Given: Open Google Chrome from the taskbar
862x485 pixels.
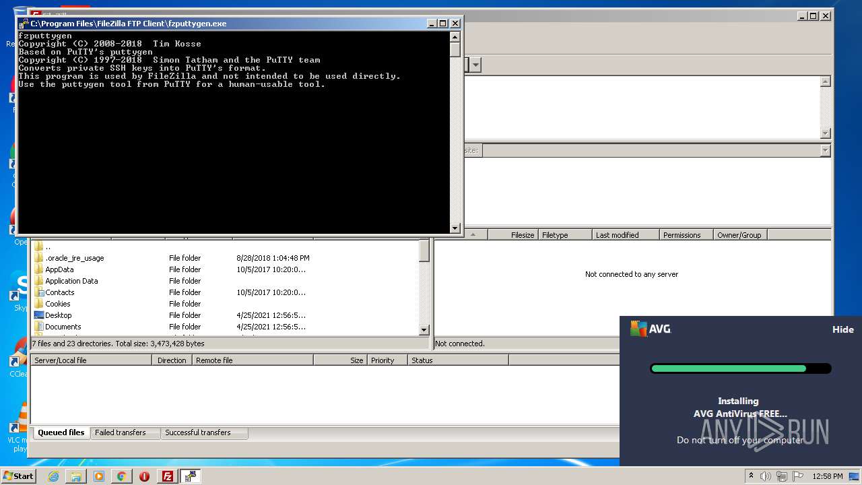Looking at the screenshot, I should tap(121, 476).
